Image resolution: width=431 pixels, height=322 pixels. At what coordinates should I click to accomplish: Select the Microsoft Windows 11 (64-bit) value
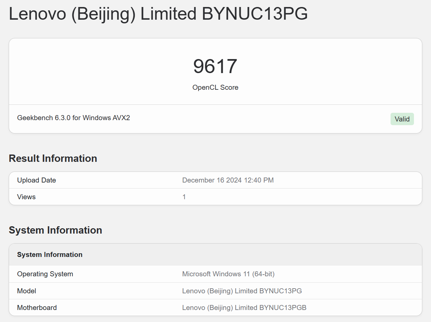pos(228,274)
